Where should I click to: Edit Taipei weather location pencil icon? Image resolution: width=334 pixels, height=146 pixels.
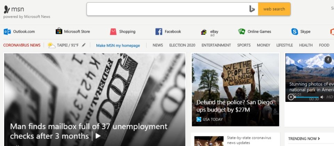[83, 45]
